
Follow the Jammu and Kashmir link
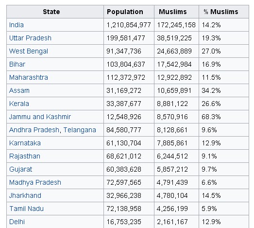click(40, 117)
